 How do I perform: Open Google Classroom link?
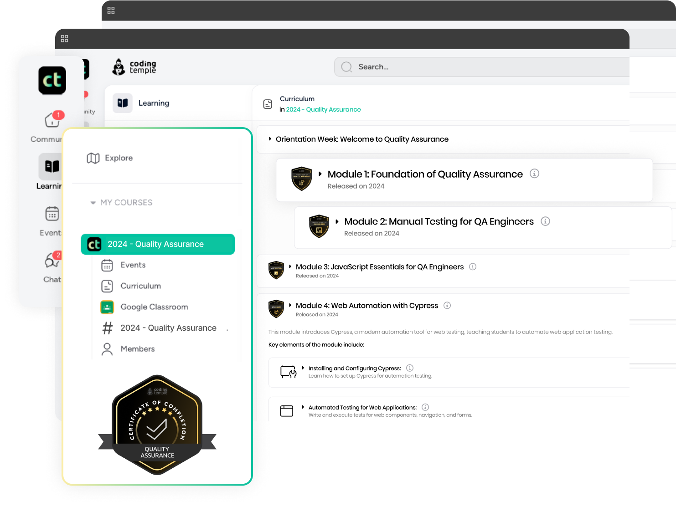[x=154, y=307]
